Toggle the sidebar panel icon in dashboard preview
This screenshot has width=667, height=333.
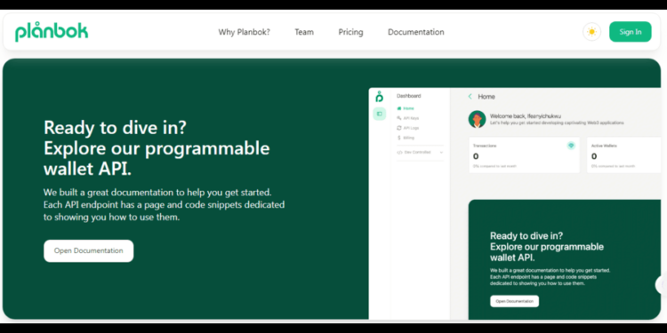[380, 114]
